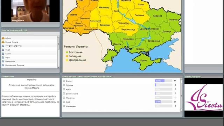Click Полтава on the map
Screen dimensions: 224x126
139,15
